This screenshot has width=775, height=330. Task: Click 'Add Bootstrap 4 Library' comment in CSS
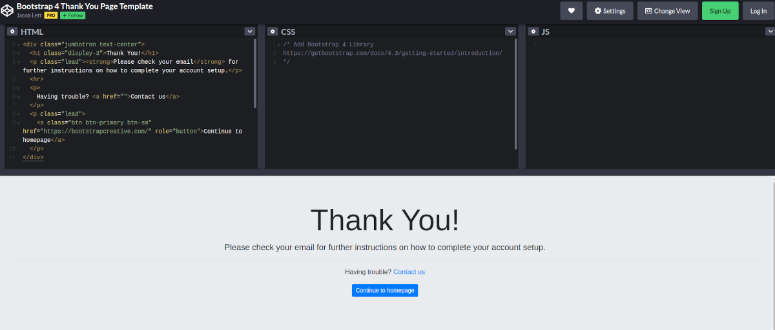click(x=333, y=44)
